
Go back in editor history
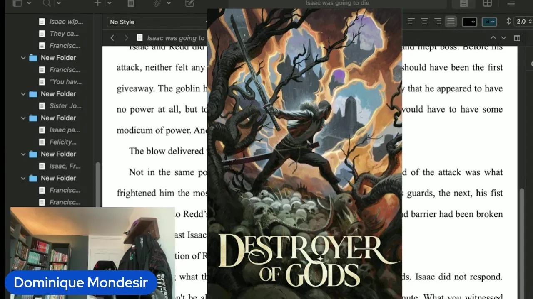pyautogui.click(x=112, y=38)
